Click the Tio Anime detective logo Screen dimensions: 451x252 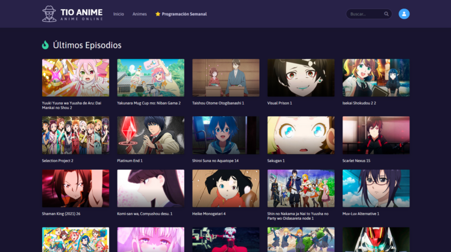[x=49, y=14]
